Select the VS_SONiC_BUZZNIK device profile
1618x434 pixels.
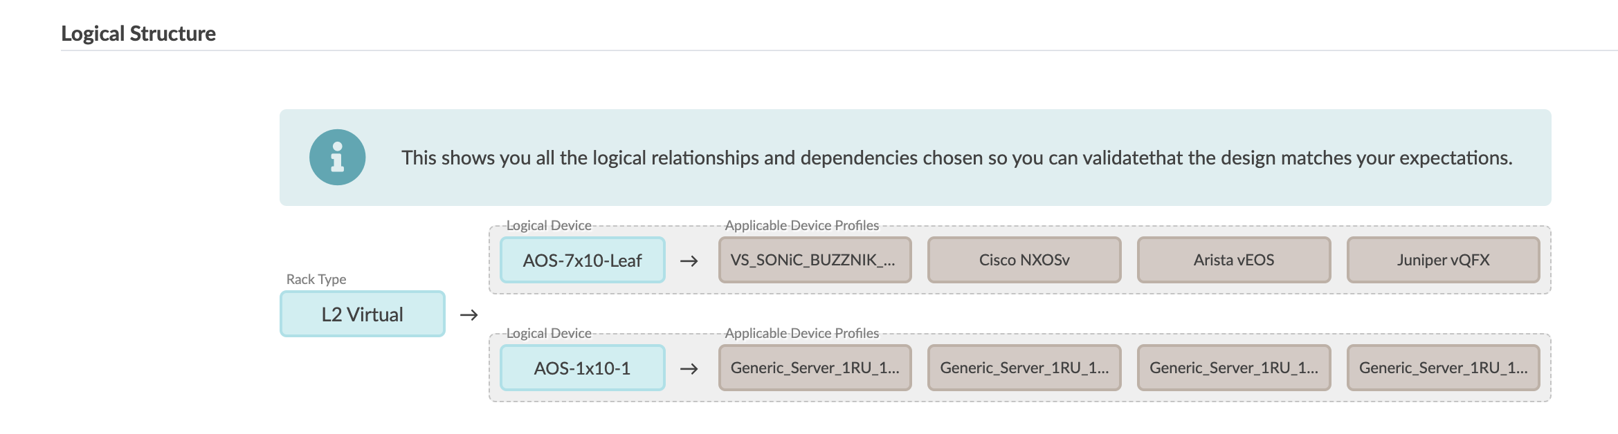pos(815,260)
